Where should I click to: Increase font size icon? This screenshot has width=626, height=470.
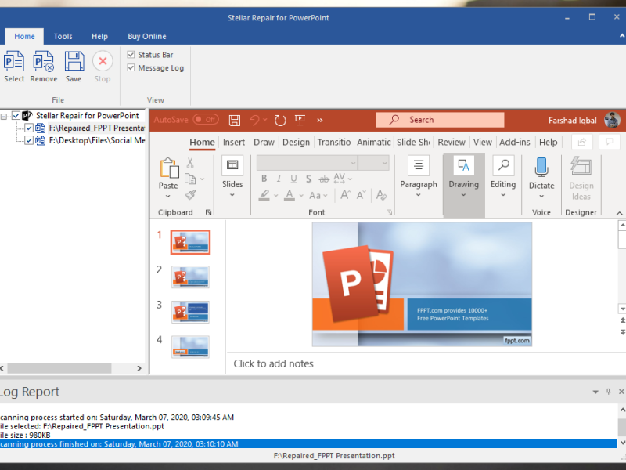tap(345, 195)
